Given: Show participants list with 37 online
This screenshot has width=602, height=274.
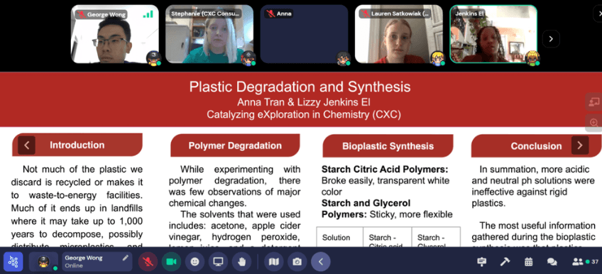Looking at the screenshot, I should [585, 262].
